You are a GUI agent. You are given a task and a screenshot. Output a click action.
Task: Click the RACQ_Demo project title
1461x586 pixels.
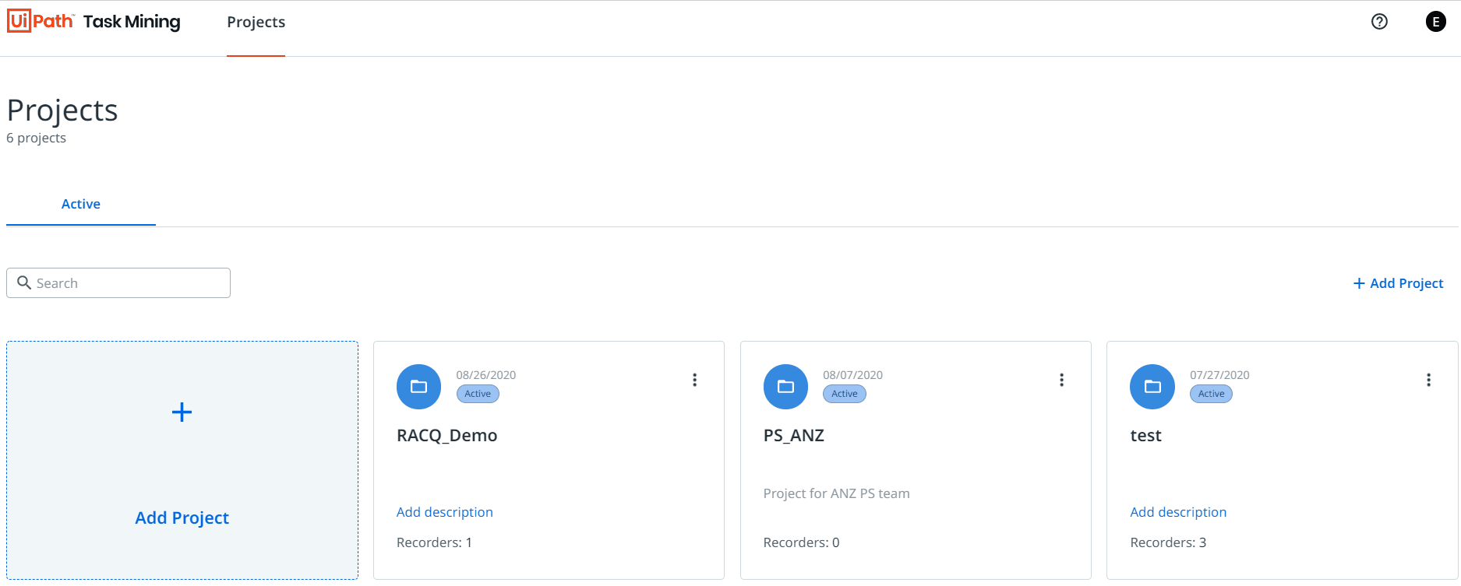click(446, 435)
